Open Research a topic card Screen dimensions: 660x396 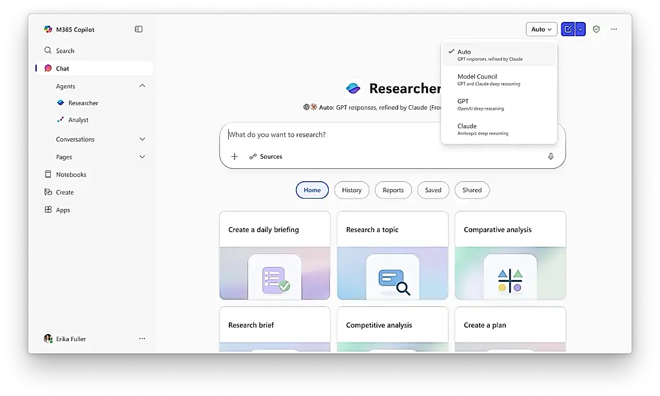tap(393, 255)
